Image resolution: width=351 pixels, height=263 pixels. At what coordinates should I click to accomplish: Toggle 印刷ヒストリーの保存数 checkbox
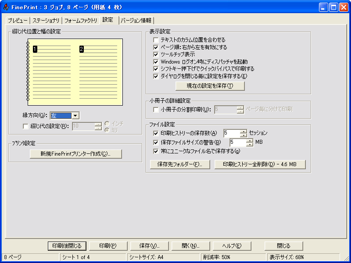(x=156, y=133)
